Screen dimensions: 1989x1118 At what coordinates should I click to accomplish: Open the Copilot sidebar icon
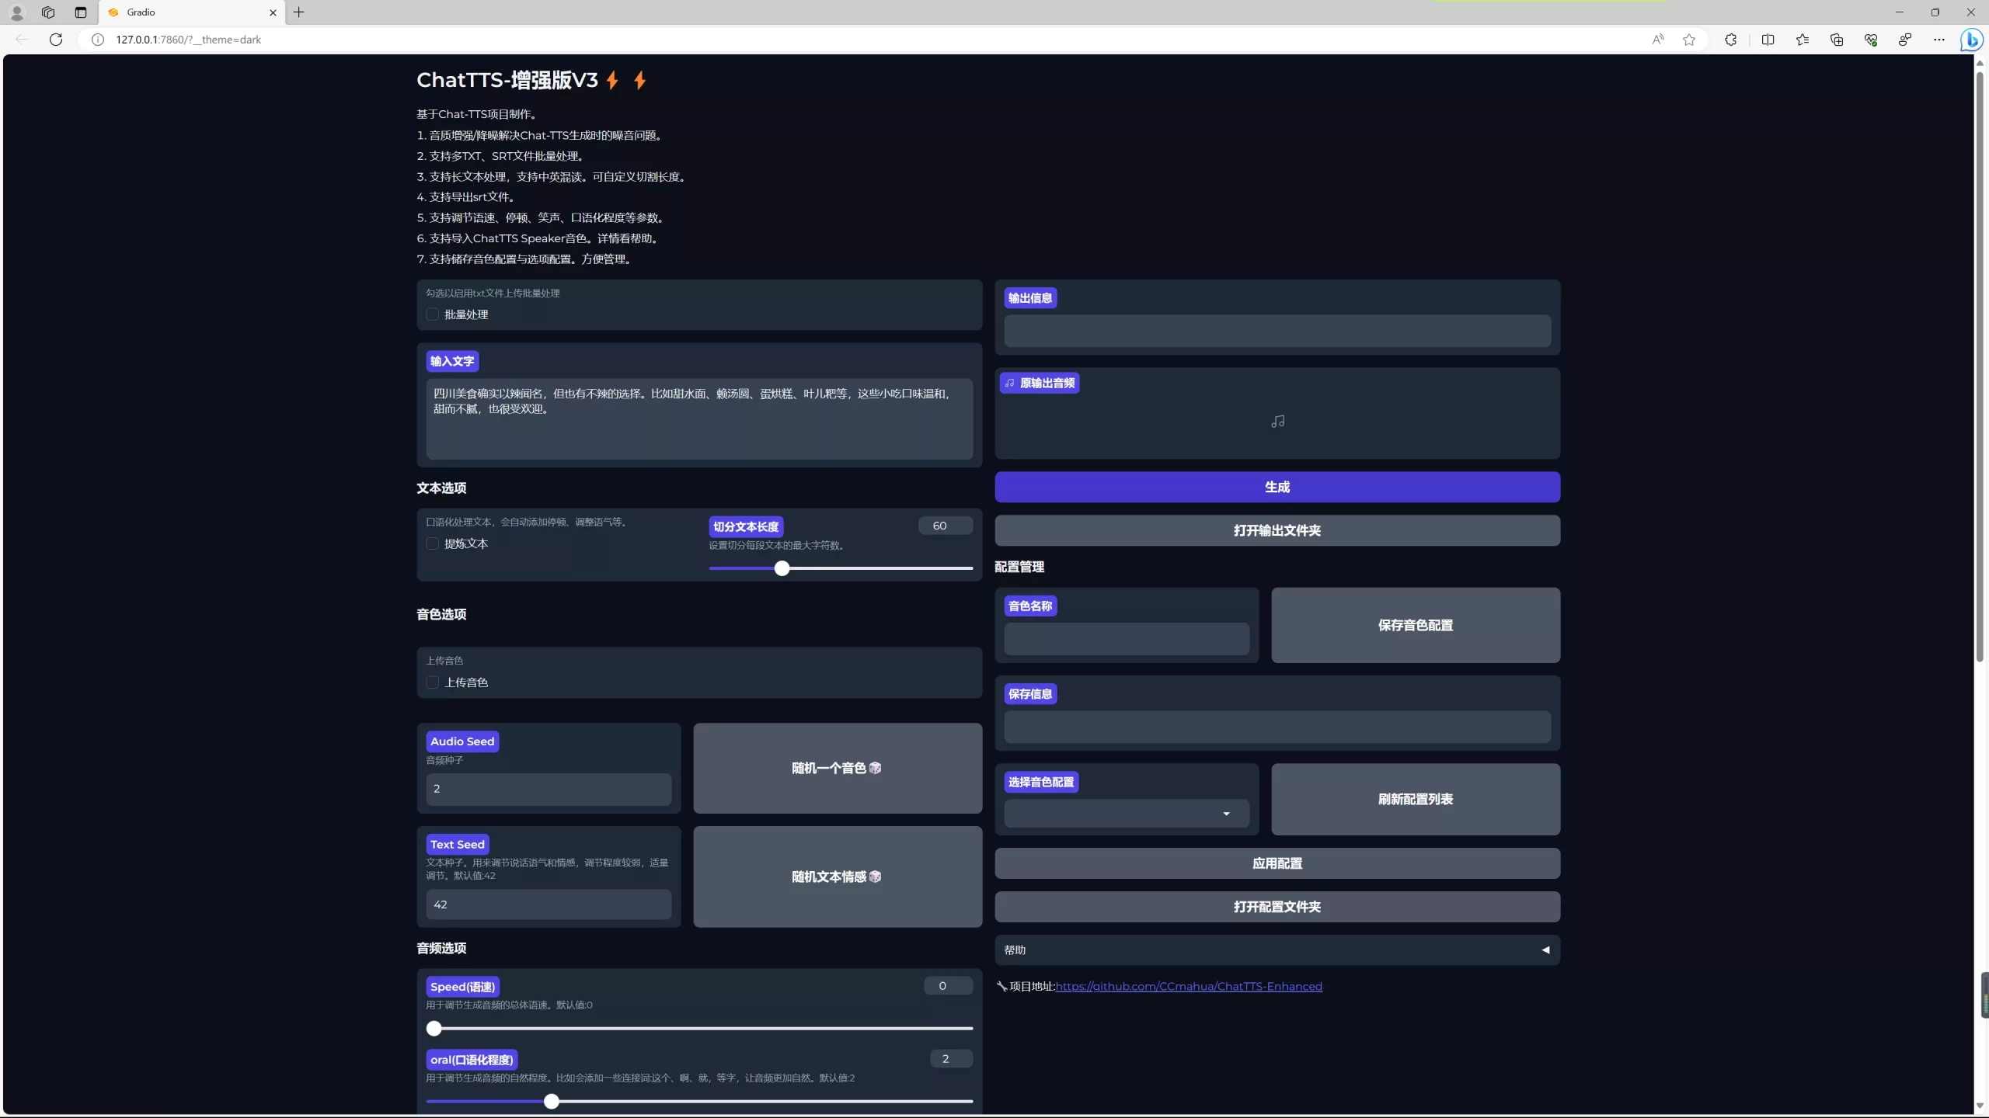tap(1970, 40)
